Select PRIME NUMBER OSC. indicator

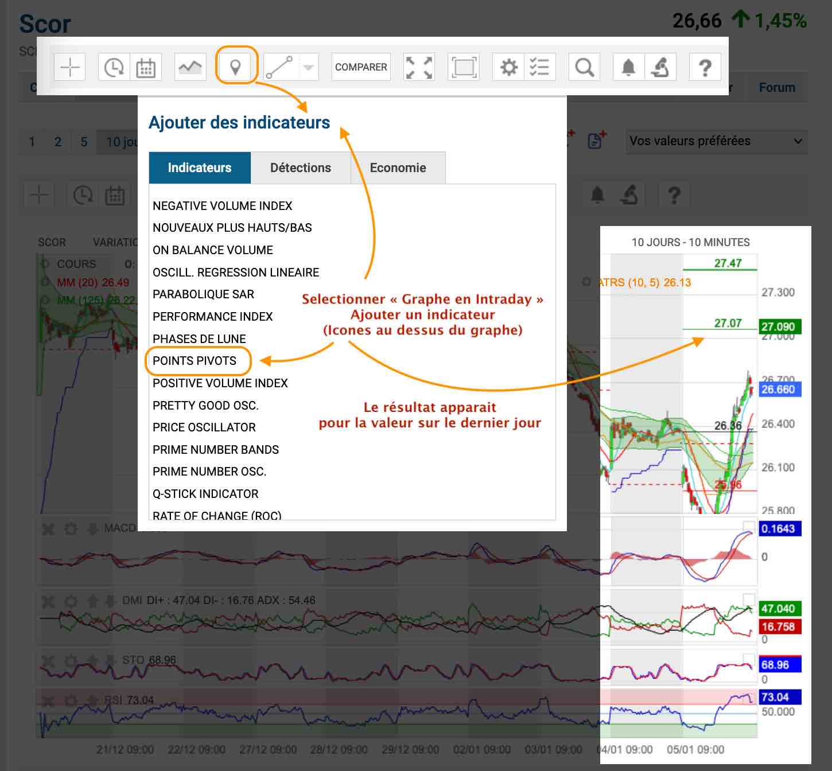209,472
